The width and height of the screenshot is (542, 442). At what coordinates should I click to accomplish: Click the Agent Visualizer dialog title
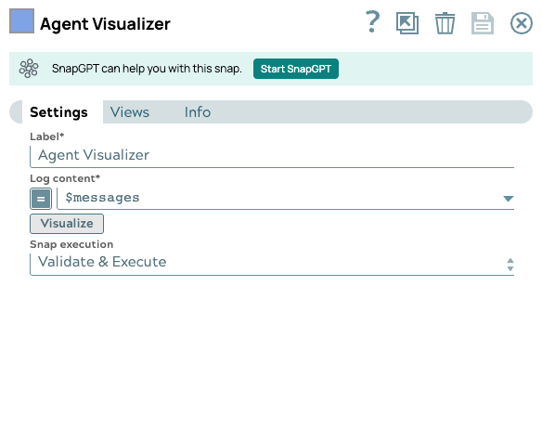point(105,24)
